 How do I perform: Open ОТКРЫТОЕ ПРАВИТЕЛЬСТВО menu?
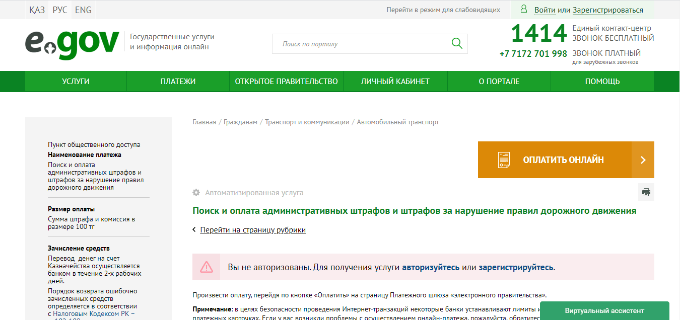click(286, 82)
